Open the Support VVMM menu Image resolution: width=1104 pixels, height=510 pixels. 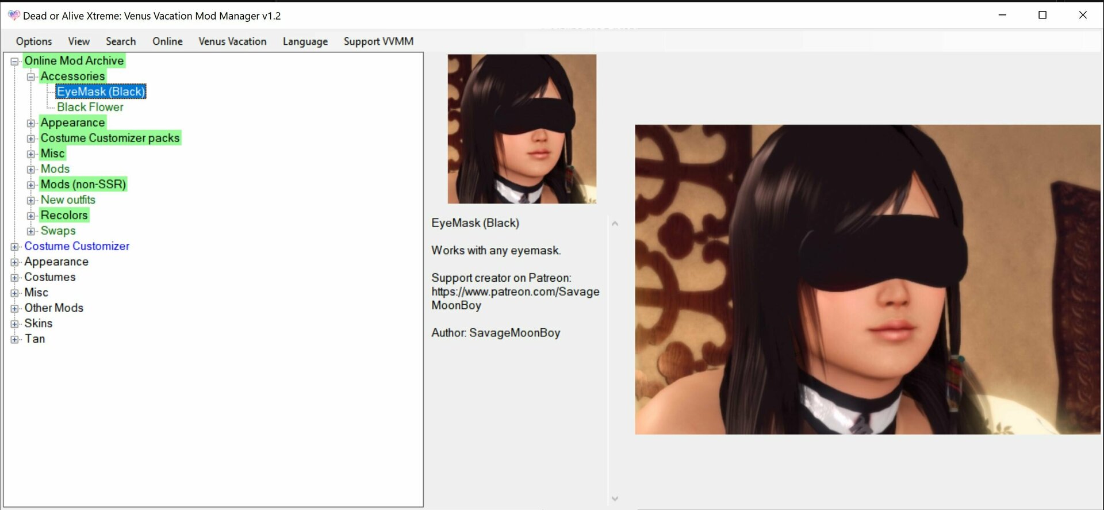coord(378,41)
